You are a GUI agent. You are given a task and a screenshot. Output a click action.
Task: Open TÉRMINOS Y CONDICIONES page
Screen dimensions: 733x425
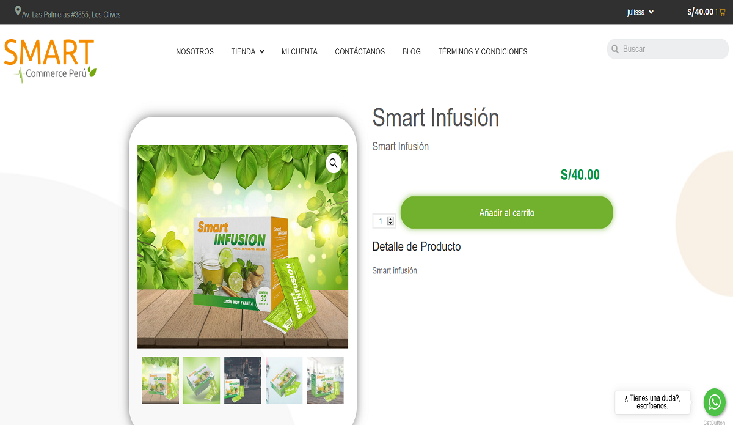coord(483,52)
